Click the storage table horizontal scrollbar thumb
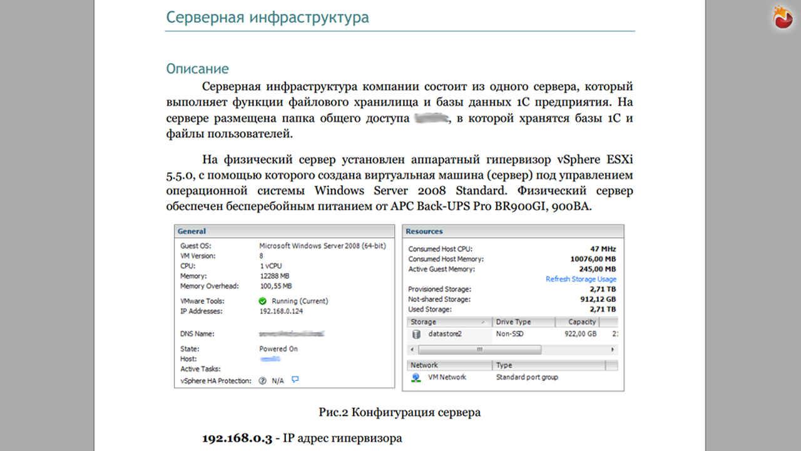 tap(479, 350)
